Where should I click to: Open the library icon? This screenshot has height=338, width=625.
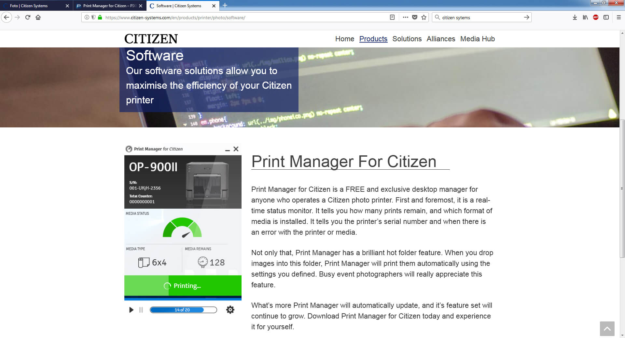[x=585, y=17]
